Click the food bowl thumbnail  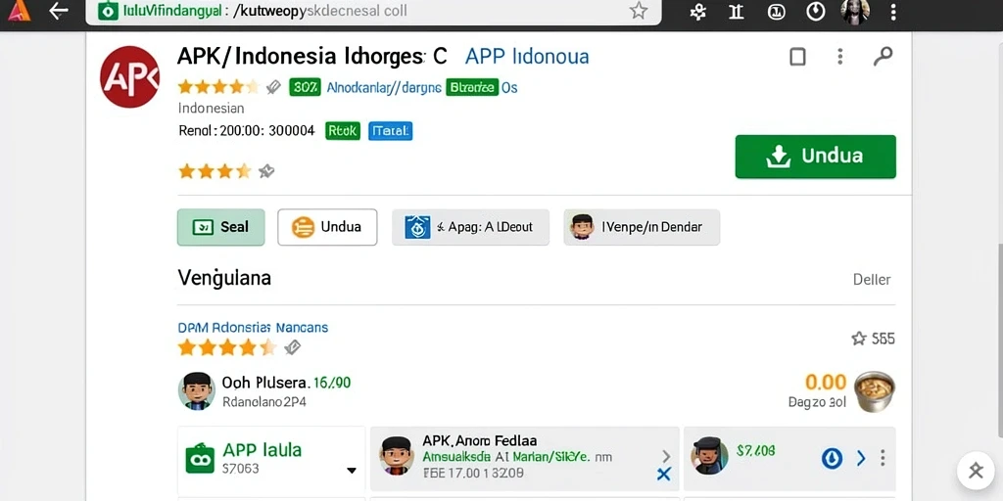(x=875, y=391)
